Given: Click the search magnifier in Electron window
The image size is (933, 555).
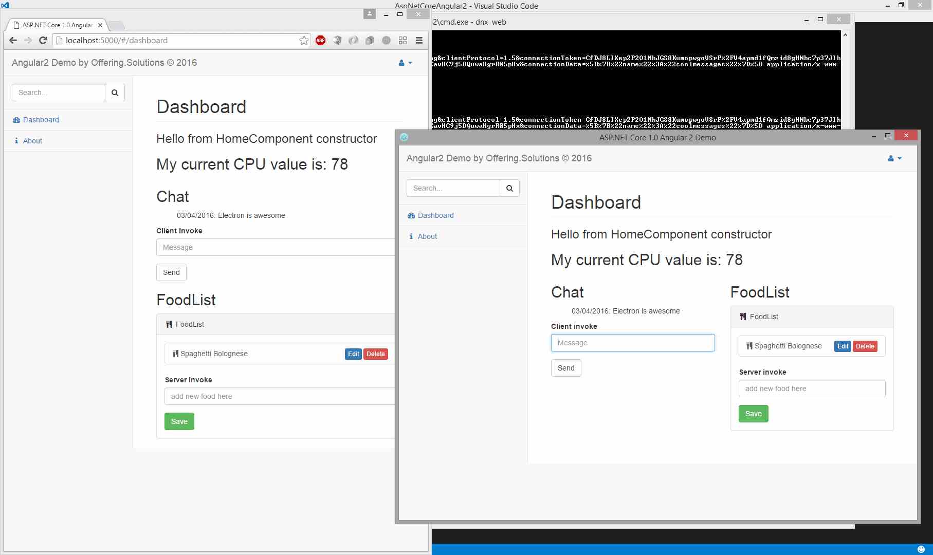Looking at the screenshot, I should [510, 188].
